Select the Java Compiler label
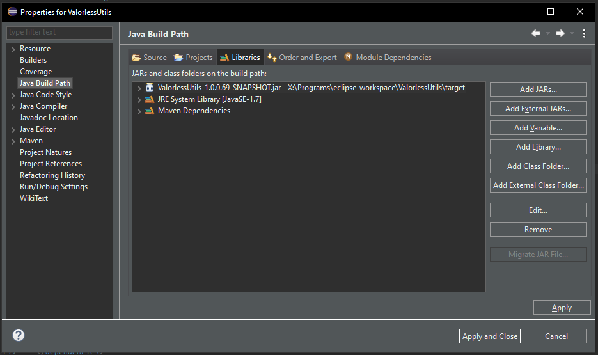 (43, 106)
